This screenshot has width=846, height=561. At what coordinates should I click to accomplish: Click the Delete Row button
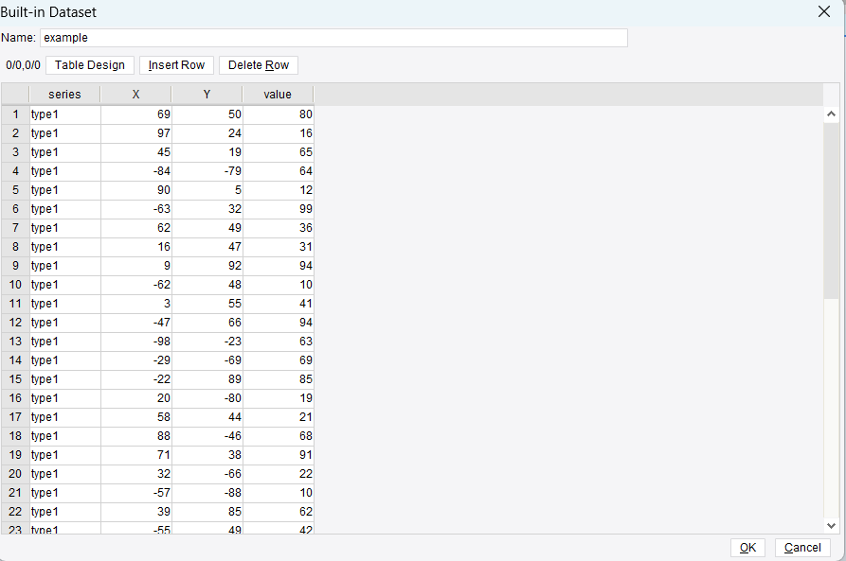[259, 65]
